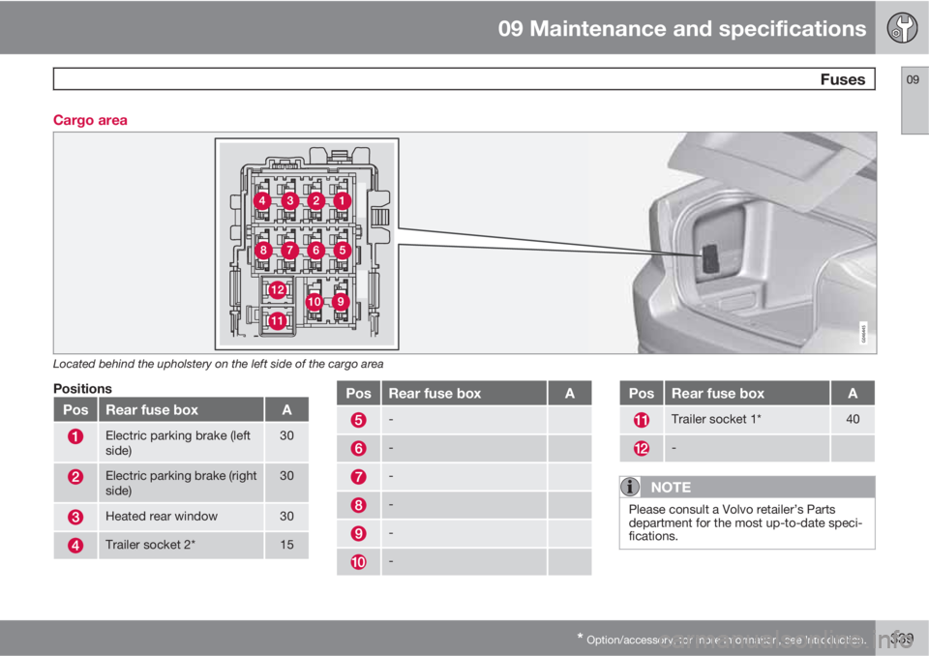Click the 15 amperage value
The height and width of the screenshot is (656, 929).
286,545
